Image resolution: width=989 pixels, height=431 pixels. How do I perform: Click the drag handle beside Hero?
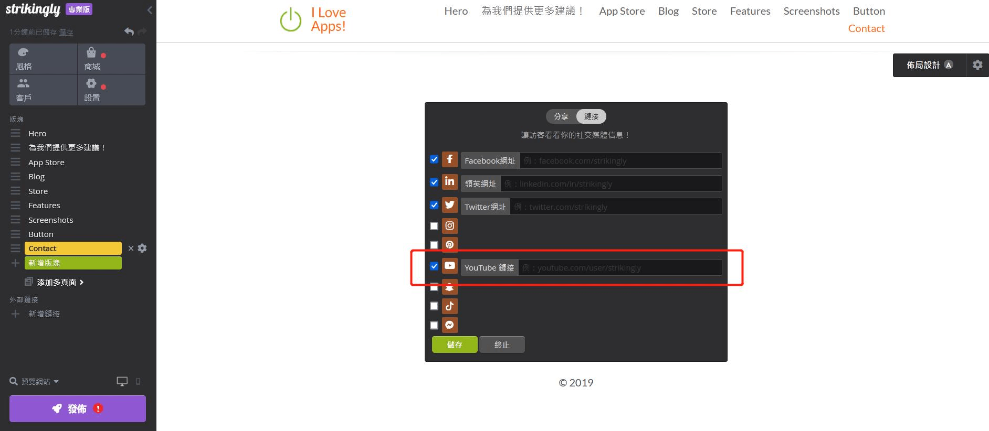16,133
